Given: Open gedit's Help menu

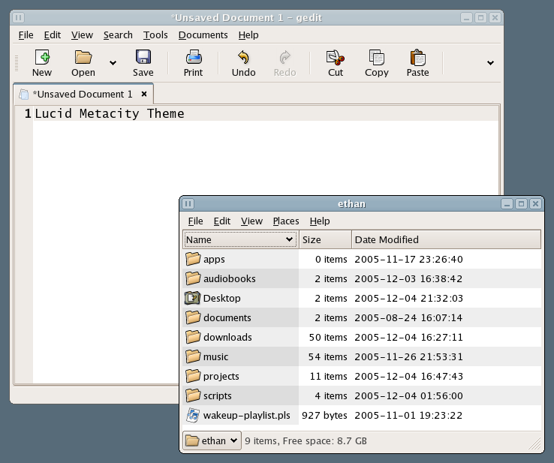Looking at the screenshot, I should click(248, 35).
